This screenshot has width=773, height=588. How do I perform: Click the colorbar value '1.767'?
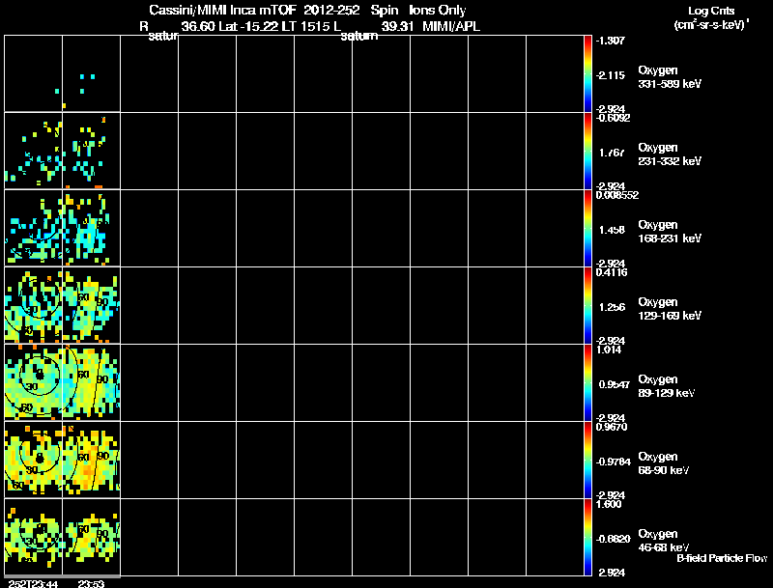tap(612, 153)
